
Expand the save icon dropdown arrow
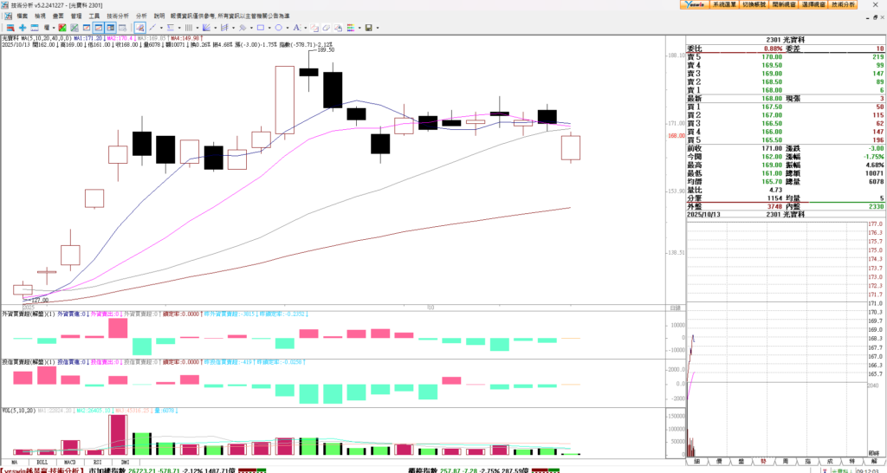pyautogui.click(x=378, y=28)
